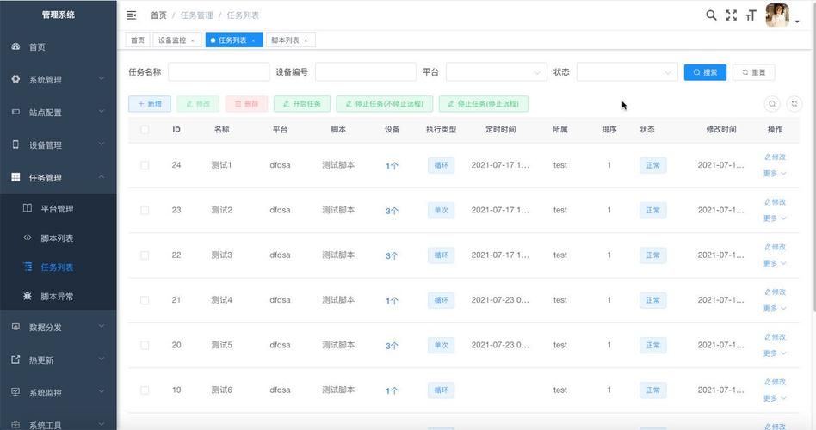Close the 任务列表 tab with its x

[253, 40]
